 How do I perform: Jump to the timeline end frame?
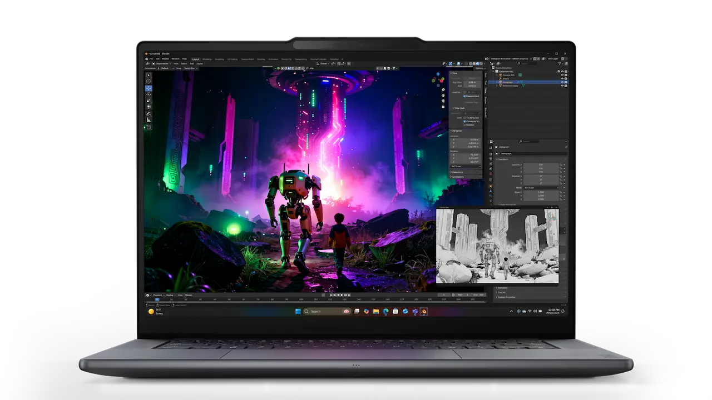(x=349, y=295)
